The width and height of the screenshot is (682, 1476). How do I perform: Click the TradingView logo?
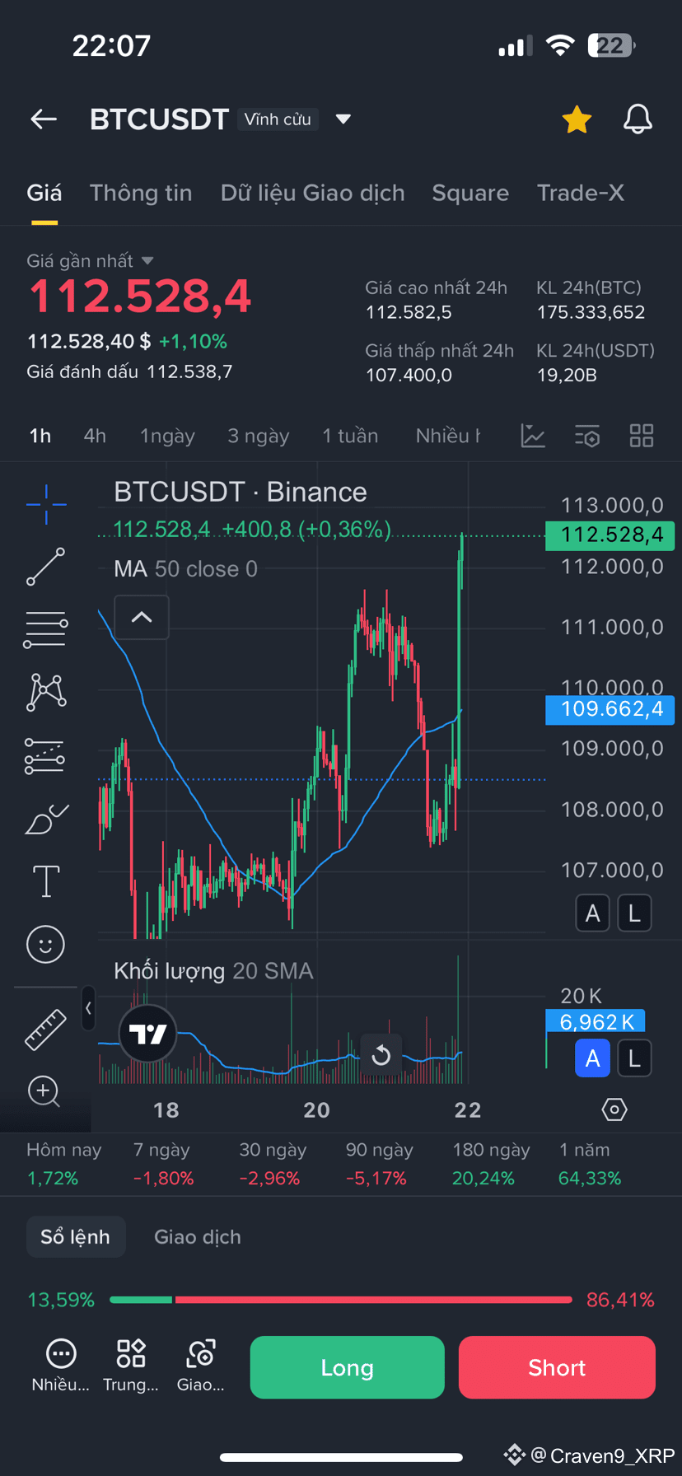tap(148, 1033)
